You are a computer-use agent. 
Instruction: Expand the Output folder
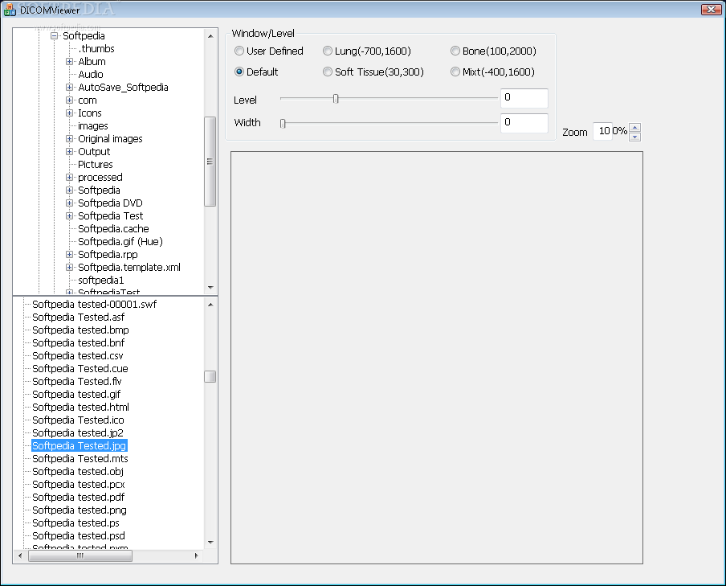pos(69,152)
